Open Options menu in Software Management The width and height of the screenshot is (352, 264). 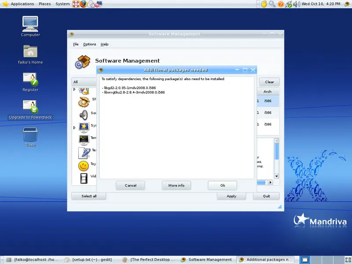[90, 44]
